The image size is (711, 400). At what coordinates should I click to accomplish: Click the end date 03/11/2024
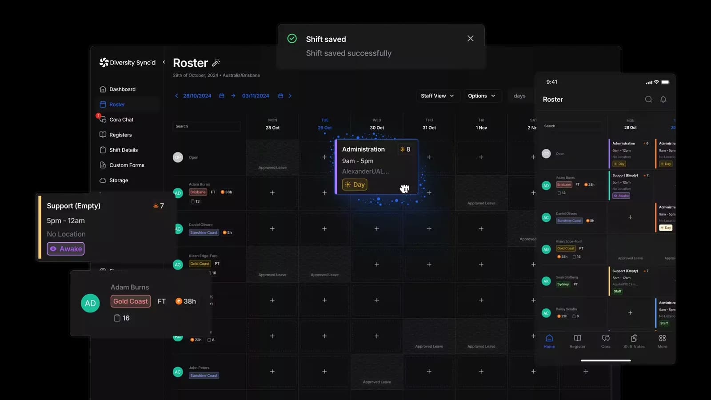click(x=256, y=96)
